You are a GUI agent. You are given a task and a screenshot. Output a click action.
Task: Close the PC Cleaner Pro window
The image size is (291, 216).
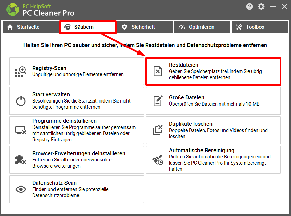tap(284, 7)
